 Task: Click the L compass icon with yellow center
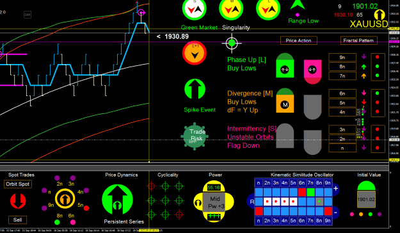268,9
